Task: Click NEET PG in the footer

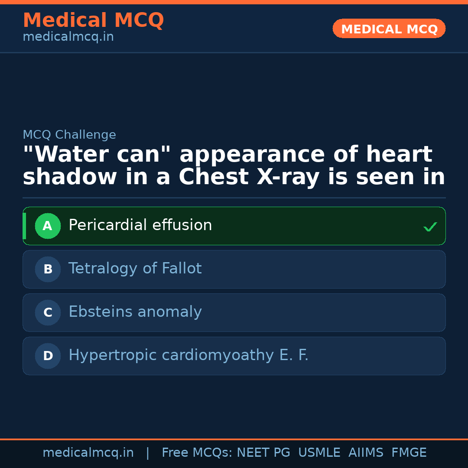Action: (x=263, y=453)
